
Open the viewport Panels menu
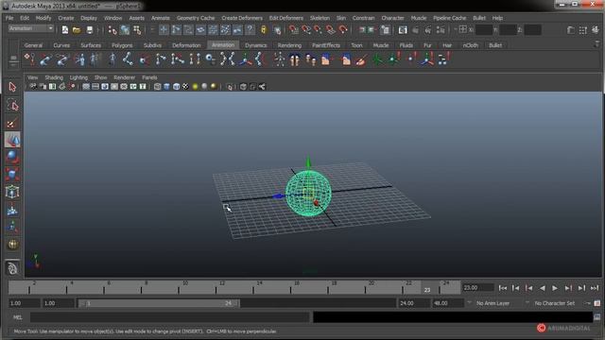[x=149, y=77]
